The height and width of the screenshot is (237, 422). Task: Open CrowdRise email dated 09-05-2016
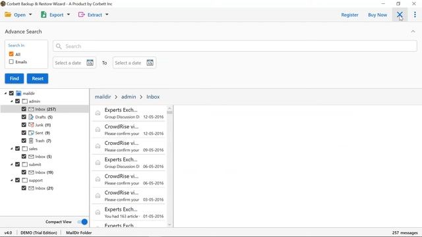tap(129, 146)
